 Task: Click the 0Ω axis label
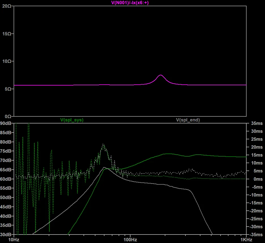[x=7, y=116]
